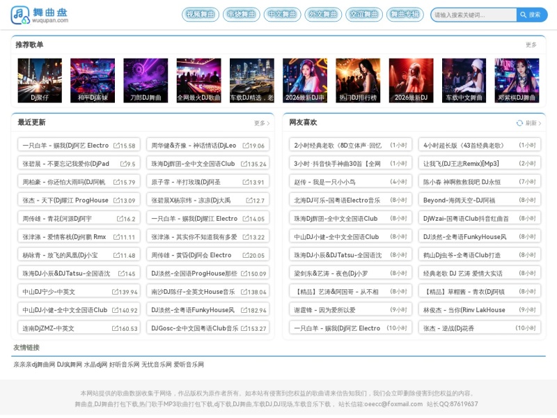Click the 舞曲盘 music note logo
The height and width of the screenshot is (418, 557).
point(20,15)
